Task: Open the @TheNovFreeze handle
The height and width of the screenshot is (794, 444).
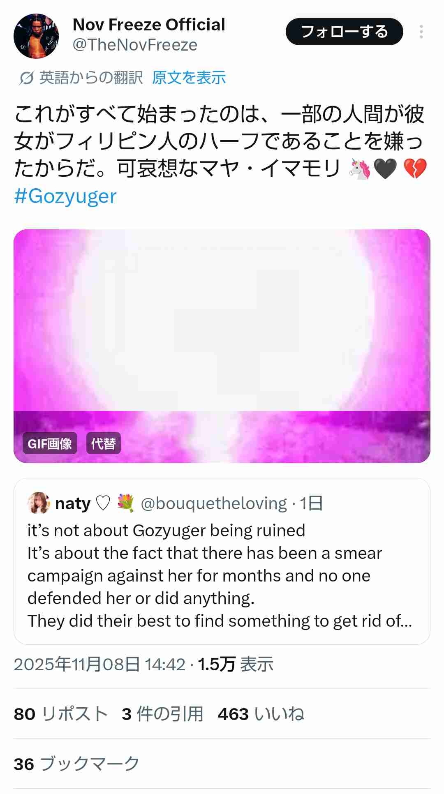Action: click(x=135, y=45)
